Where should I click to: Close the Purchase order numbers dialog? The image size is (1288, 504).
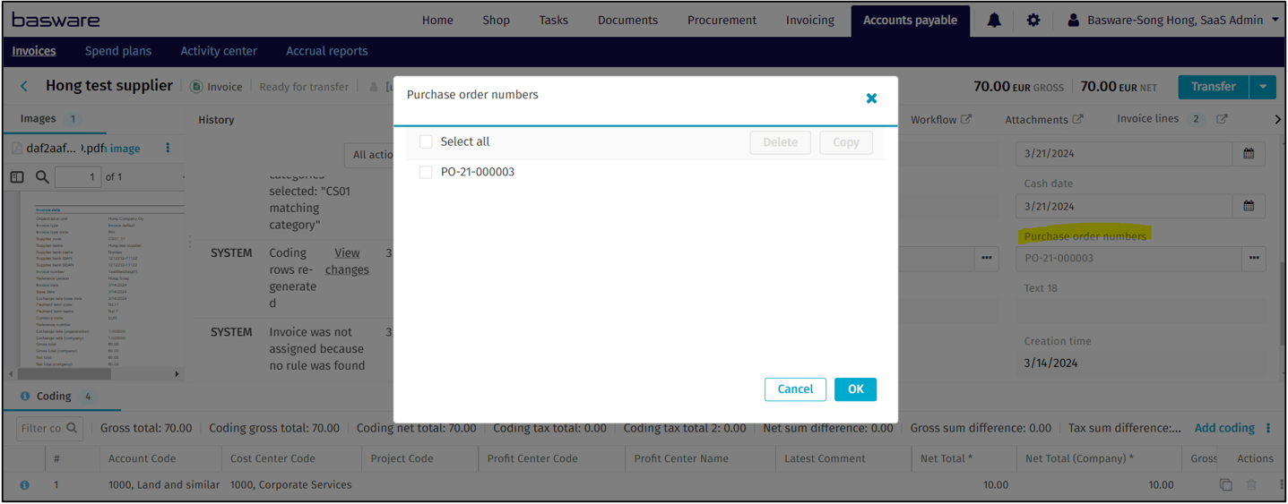click(x=871, y=98)
